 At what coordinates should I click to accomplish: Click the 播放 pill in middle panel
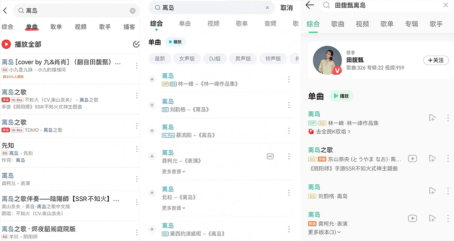tap(175, 42)
